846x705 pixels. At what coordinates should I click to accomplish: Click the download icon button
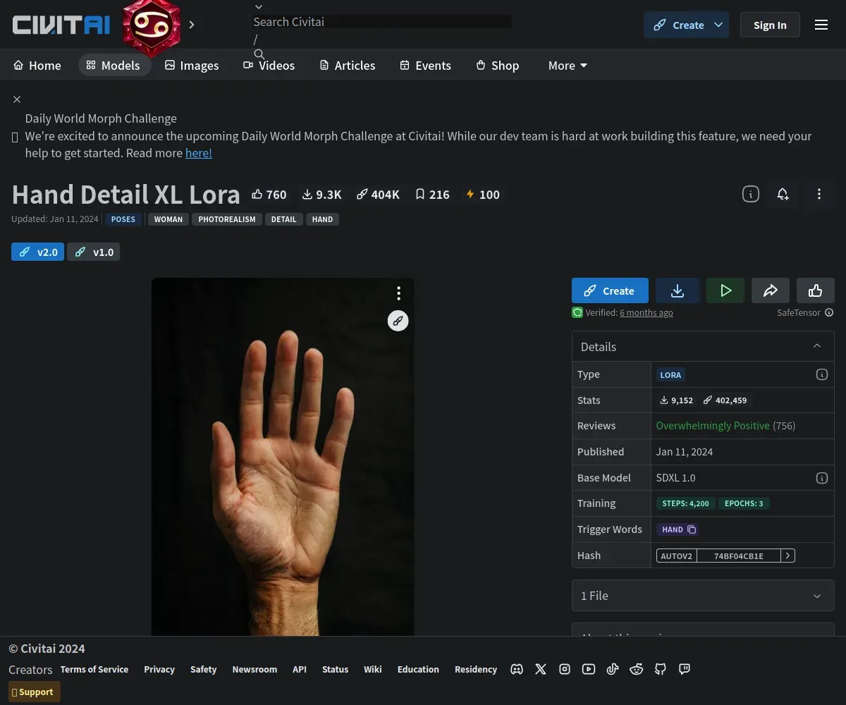point(677,290)
